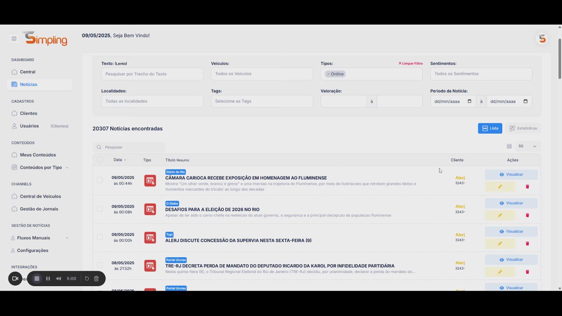Edit the TRE-RJ DECRETA news pencil icon
The image size is (562, 316).
(x=500, y=272)
